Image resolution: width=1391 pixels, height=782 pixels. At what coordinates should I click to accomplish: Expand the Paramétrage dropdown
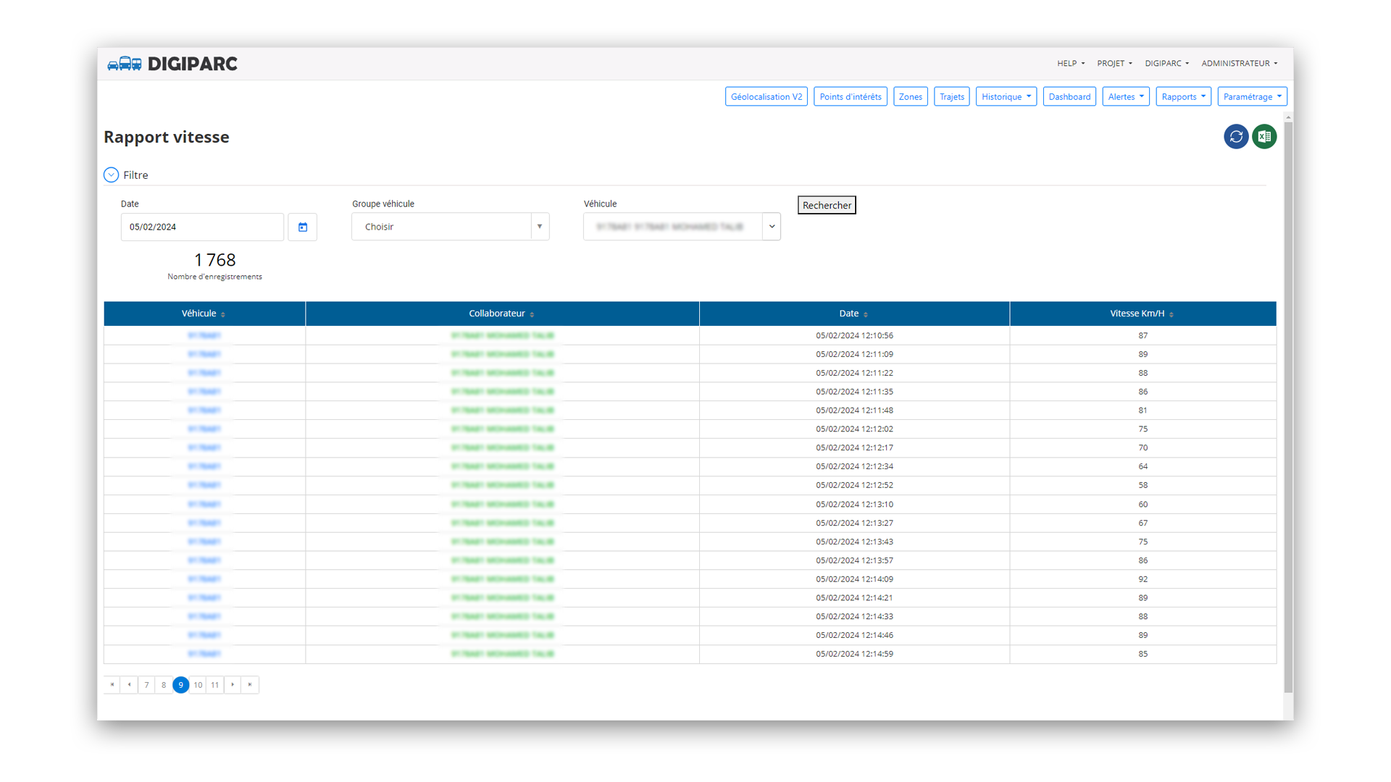(1253, 97)
